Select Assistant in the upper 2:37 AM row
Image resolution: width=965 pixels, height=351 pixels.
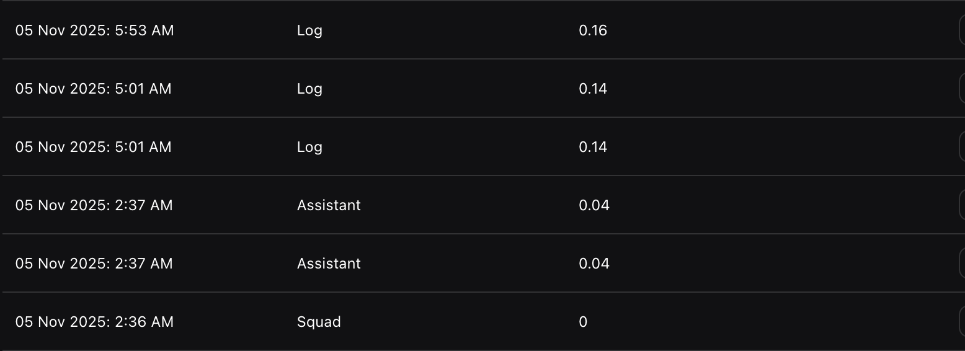click(329, 205)
